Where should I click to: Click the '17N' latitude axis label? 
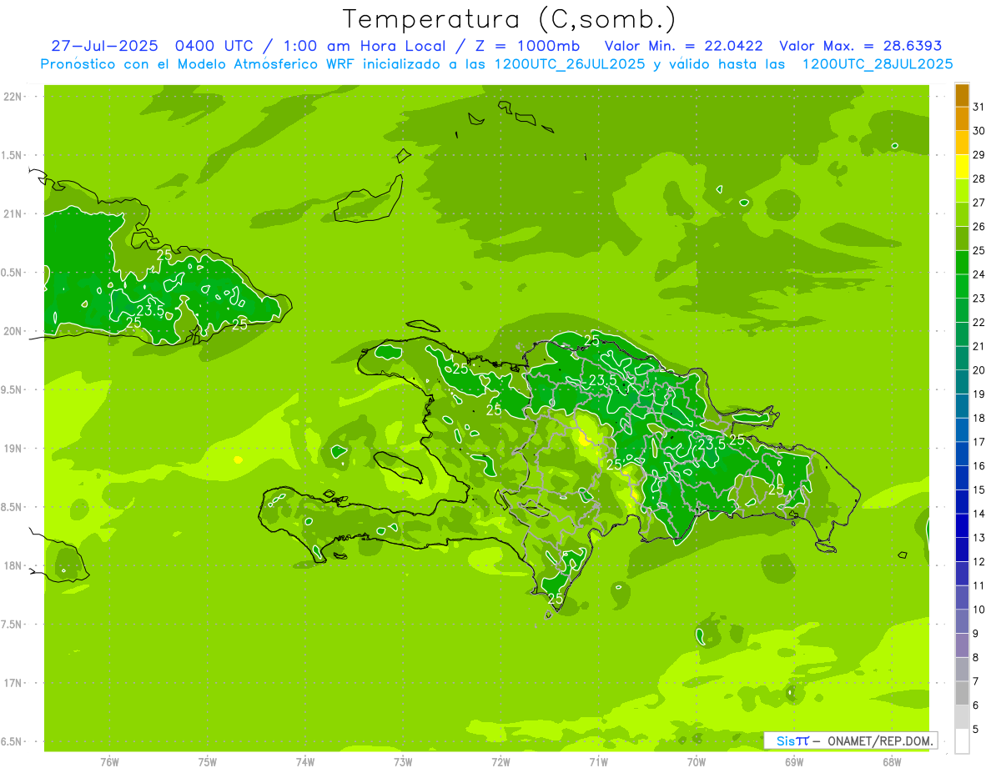[12, 683]
